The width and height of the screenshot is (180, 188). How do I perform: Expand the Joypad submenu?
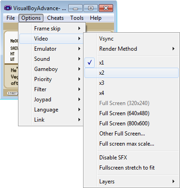point(52,100)
